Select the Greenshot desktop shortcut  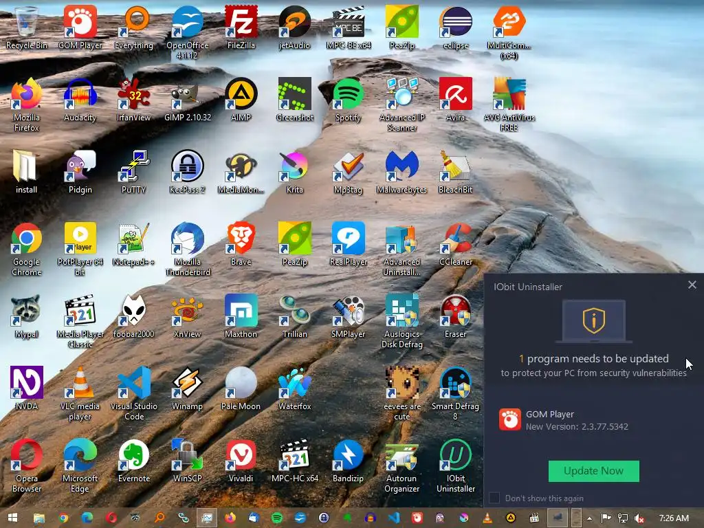coord(294,99)
